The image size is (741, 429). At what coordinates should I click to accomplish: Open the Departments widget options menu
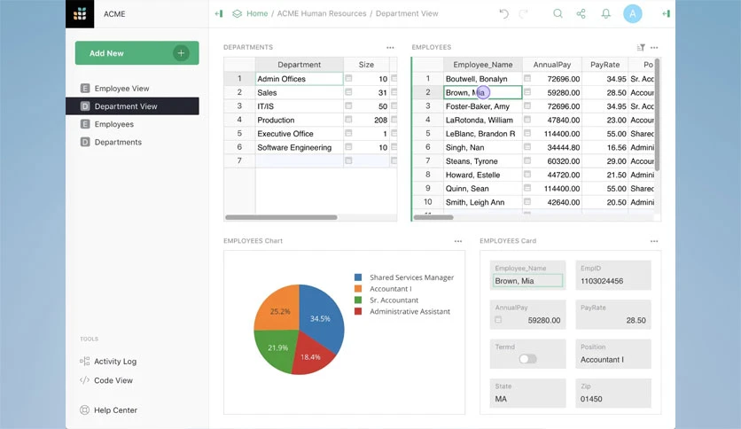click(390, 47)
